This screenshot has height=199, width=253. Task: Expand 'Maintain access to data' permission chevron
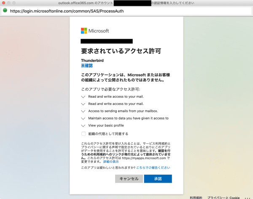point(83,119)
